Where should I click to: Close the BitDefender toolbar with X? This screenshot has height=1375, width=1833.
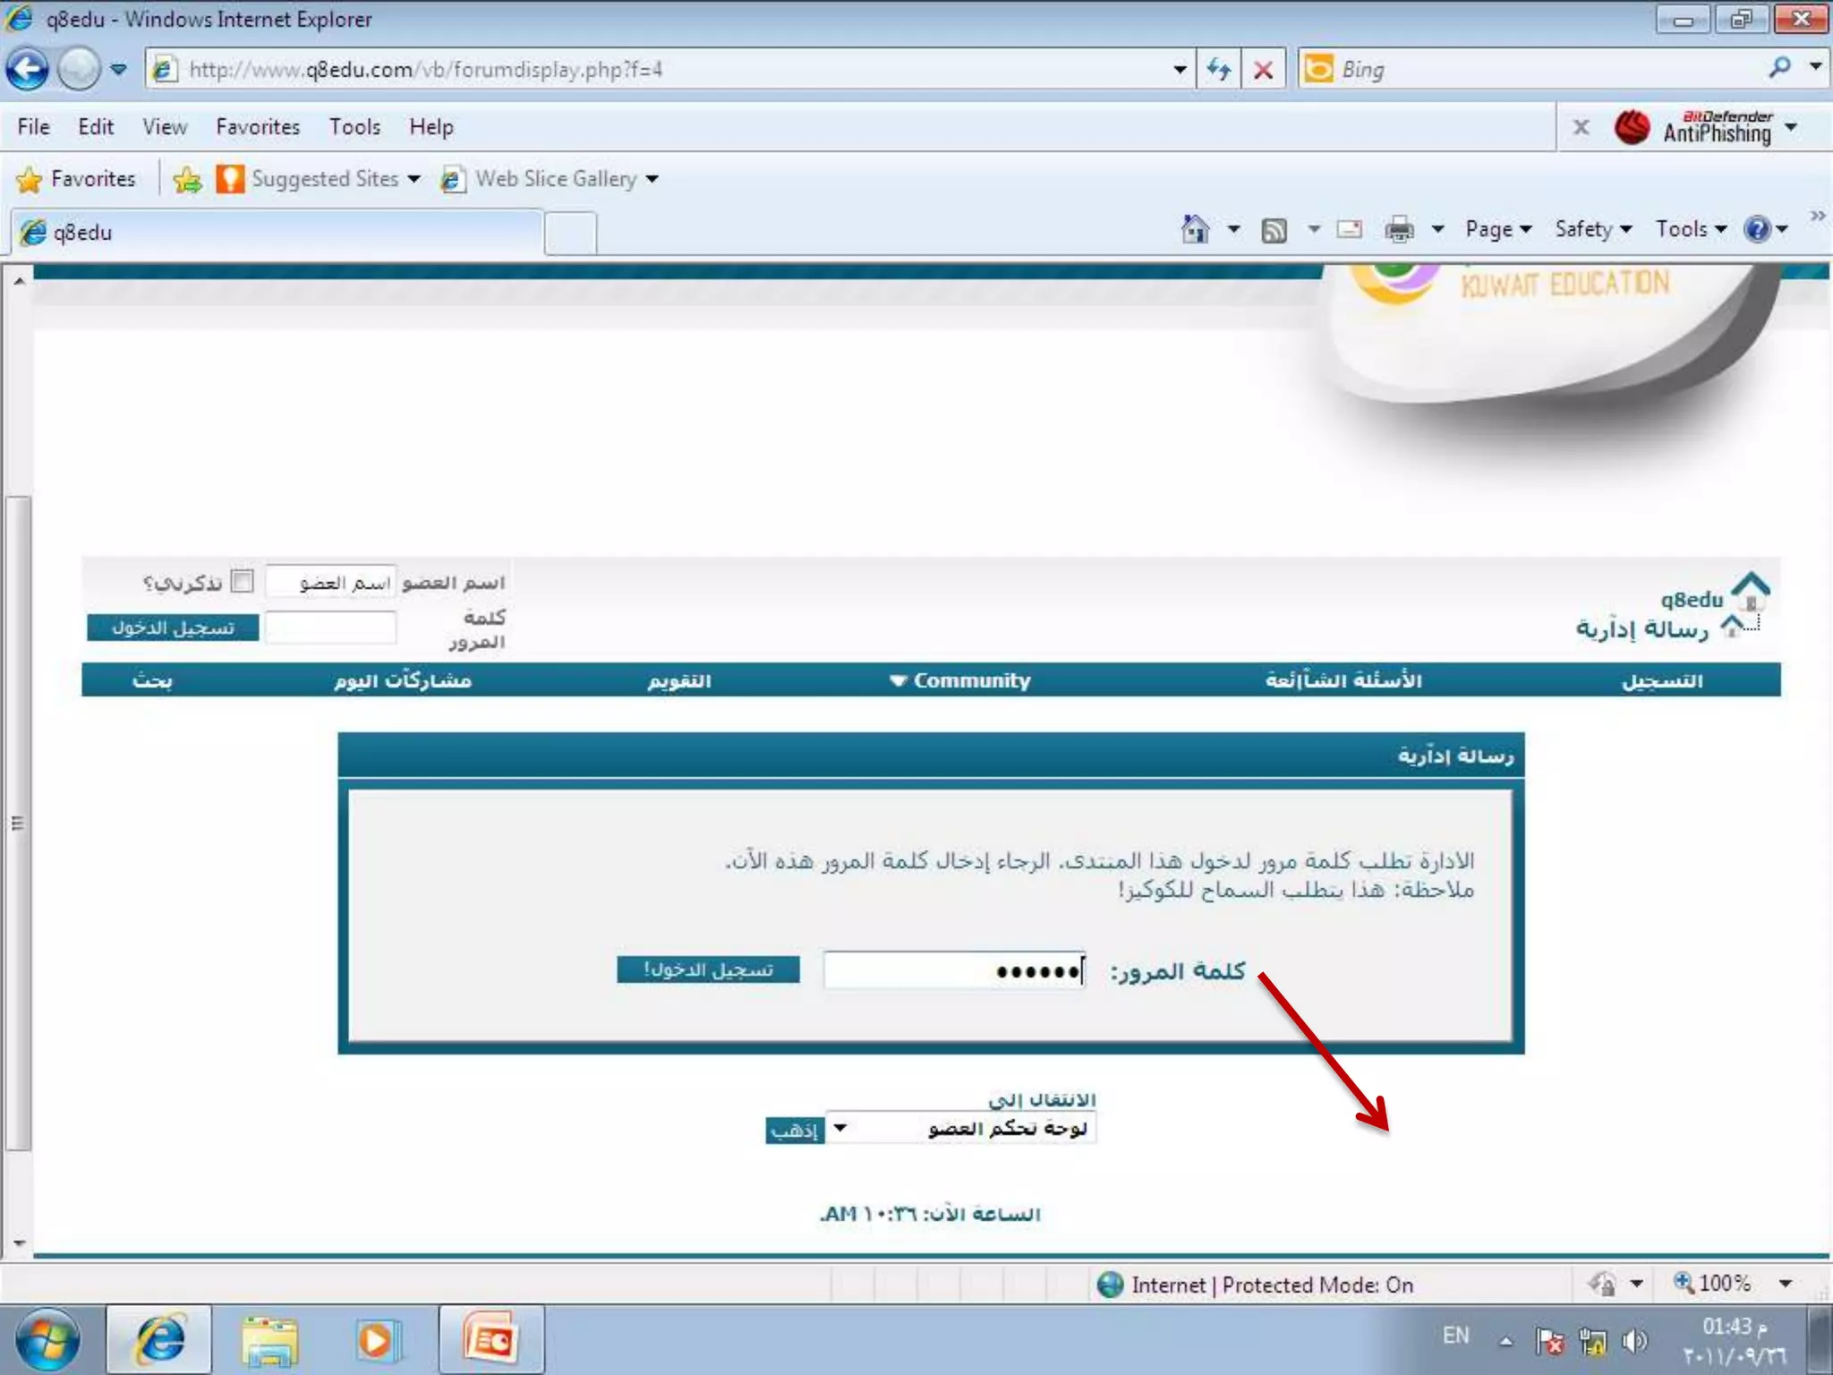click(x=1581, y=127)
